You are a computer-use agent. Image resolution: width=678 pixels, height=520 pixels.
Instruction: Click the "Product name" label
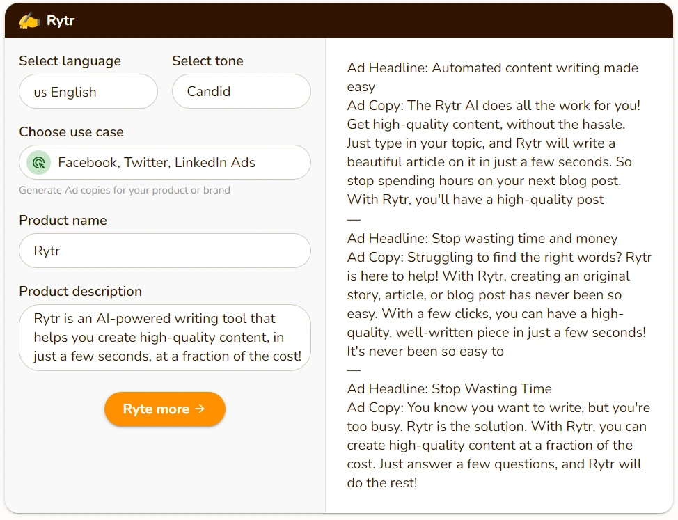[x=63, y=221]
